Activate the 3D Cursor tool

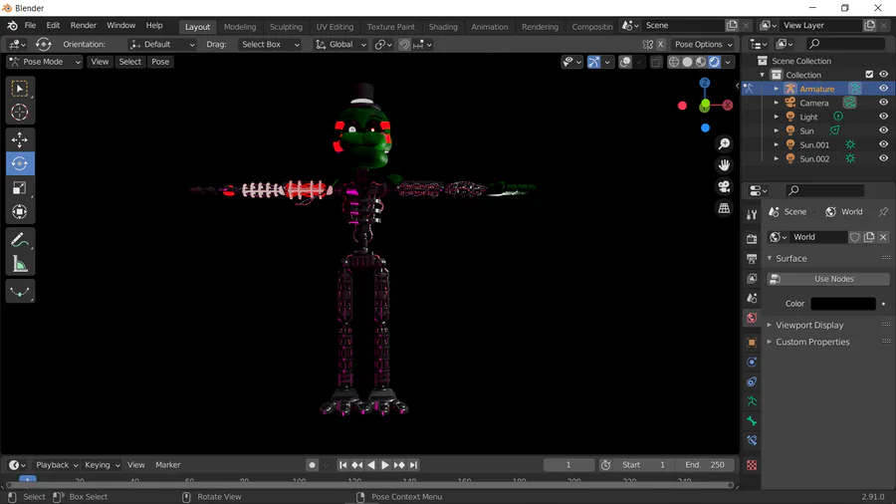click(x=20, y=112)
